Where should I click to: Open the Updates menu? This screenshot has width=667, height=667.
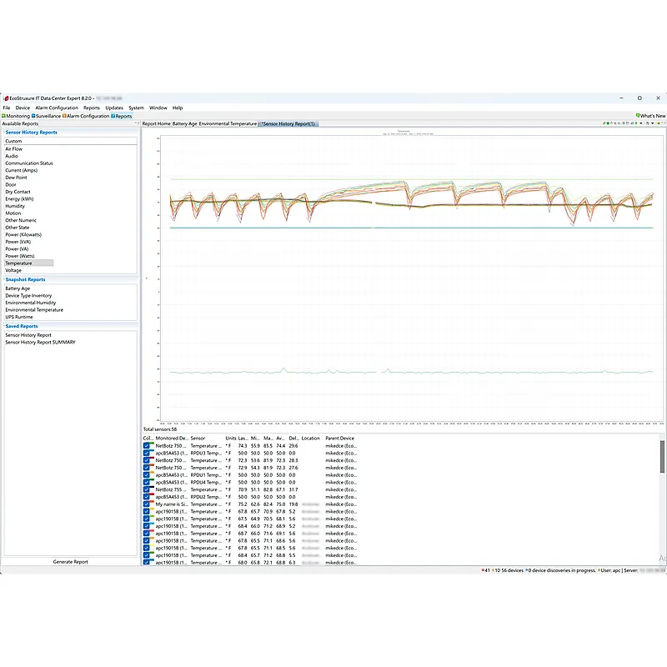114,108
